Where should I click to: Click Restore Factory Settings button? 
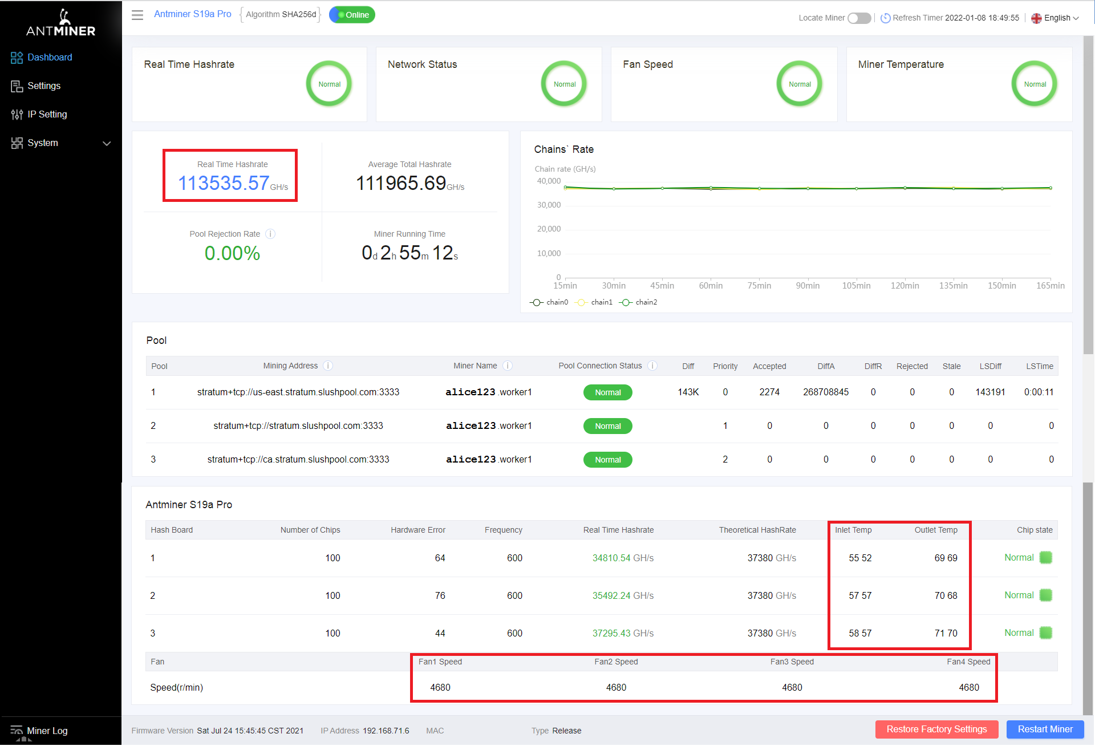(936, 729)
